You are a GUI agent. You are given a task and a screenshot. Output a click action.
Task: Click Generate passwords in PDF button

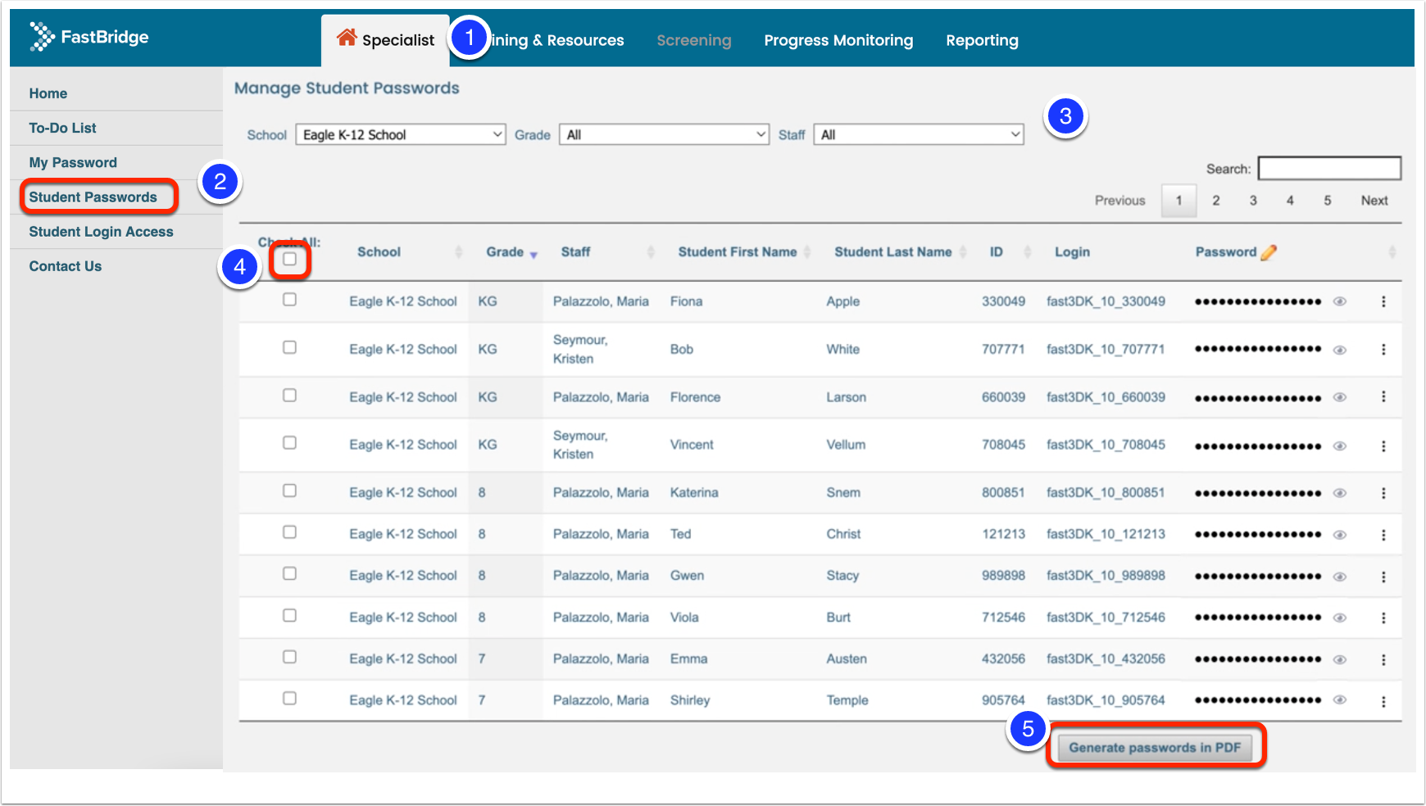[1155, 748]
